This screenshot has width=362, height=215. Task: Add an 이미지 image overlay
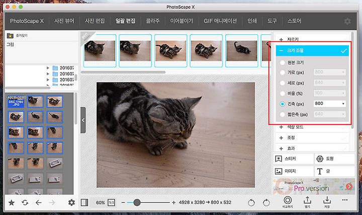(x=293, y=171)
